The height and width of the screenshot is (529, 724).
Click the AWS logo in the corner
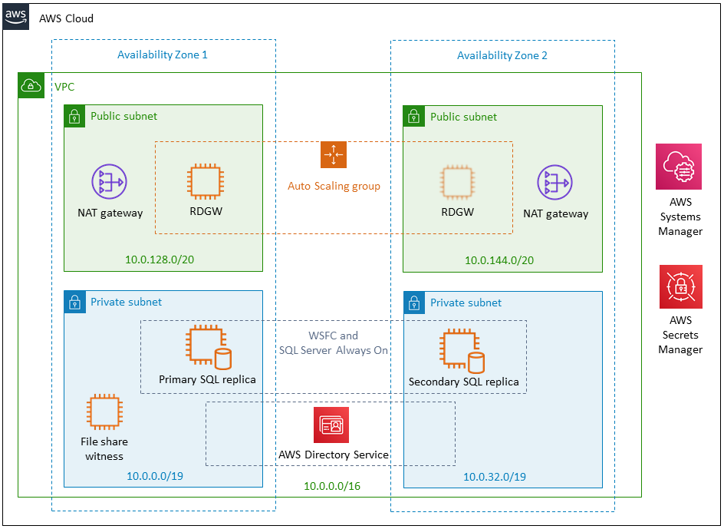click(x=16, y=17)
